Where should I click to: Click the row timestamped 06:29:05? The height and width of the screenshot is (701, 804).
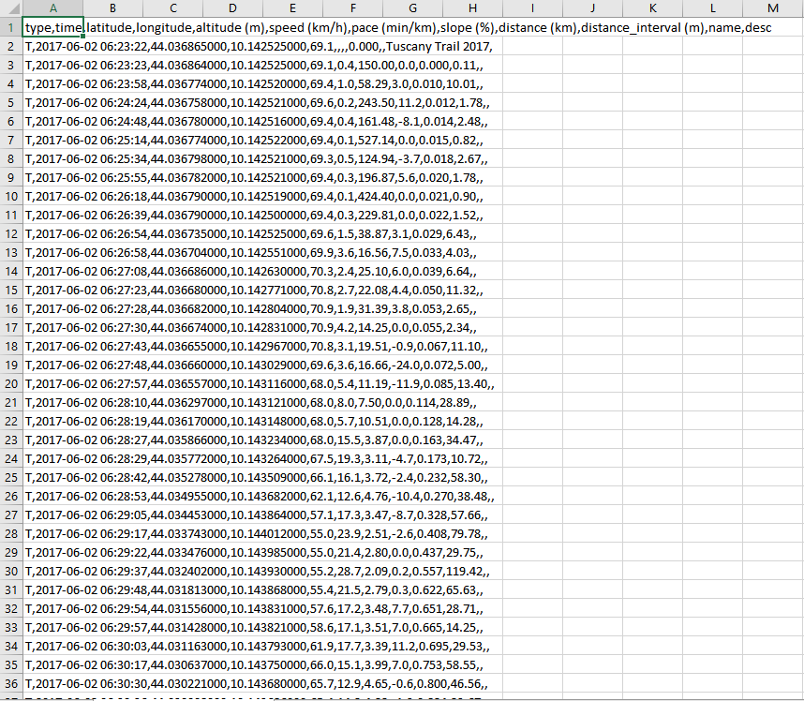point(257,515)
